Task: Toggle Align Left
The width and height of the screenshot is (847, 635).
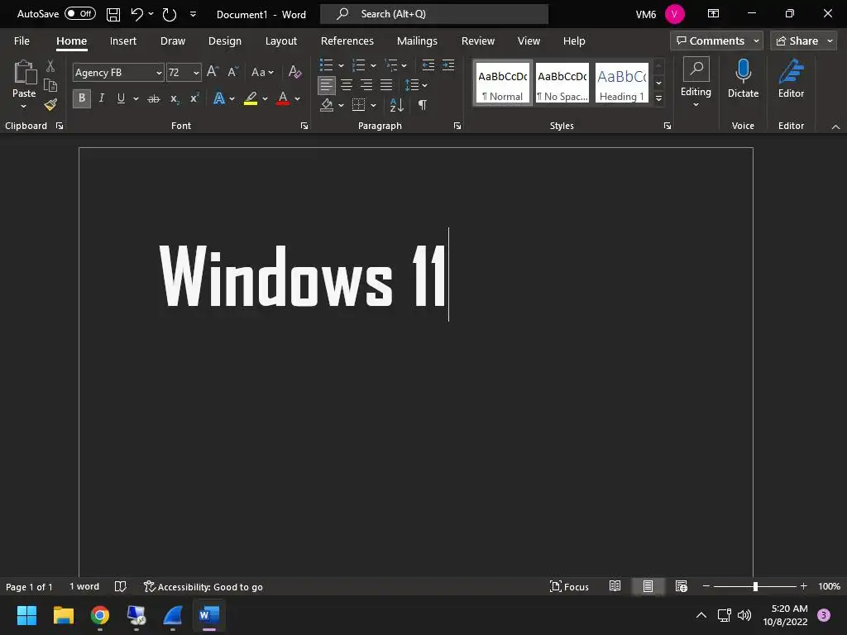Action: click(x=326, y=85)
